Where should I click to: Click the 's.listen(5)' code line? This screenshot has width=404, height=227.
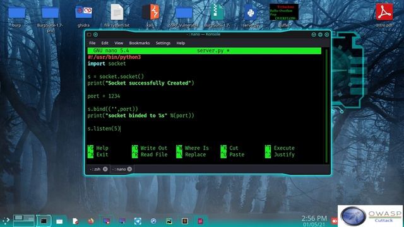pos(104,129)
